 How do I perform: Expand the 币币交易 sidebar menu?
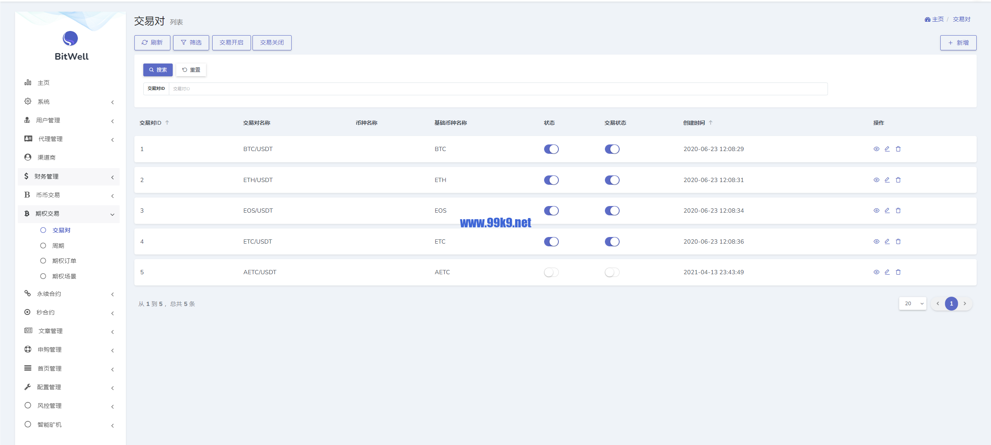[69, 195]
